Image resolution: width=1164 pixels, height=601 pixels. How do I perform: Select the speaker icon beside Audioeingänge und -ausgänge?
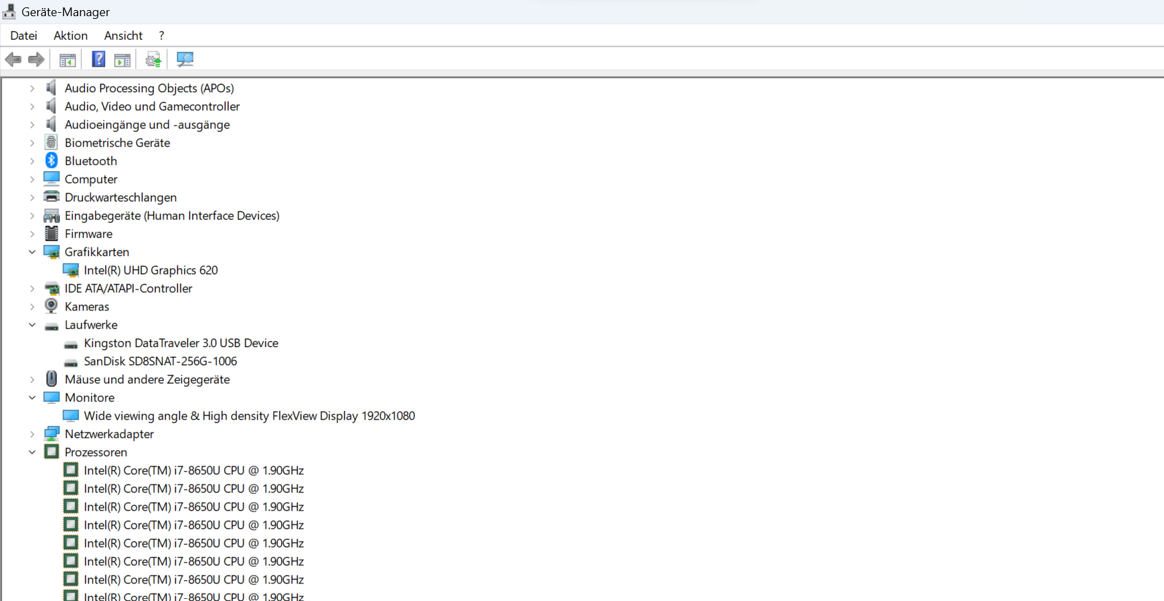pos(51,124)
